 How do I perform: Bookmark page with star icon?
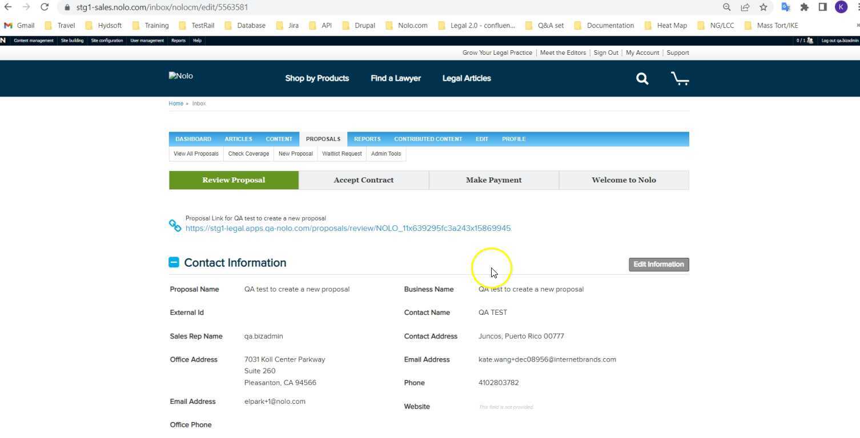tap(763, 7)
